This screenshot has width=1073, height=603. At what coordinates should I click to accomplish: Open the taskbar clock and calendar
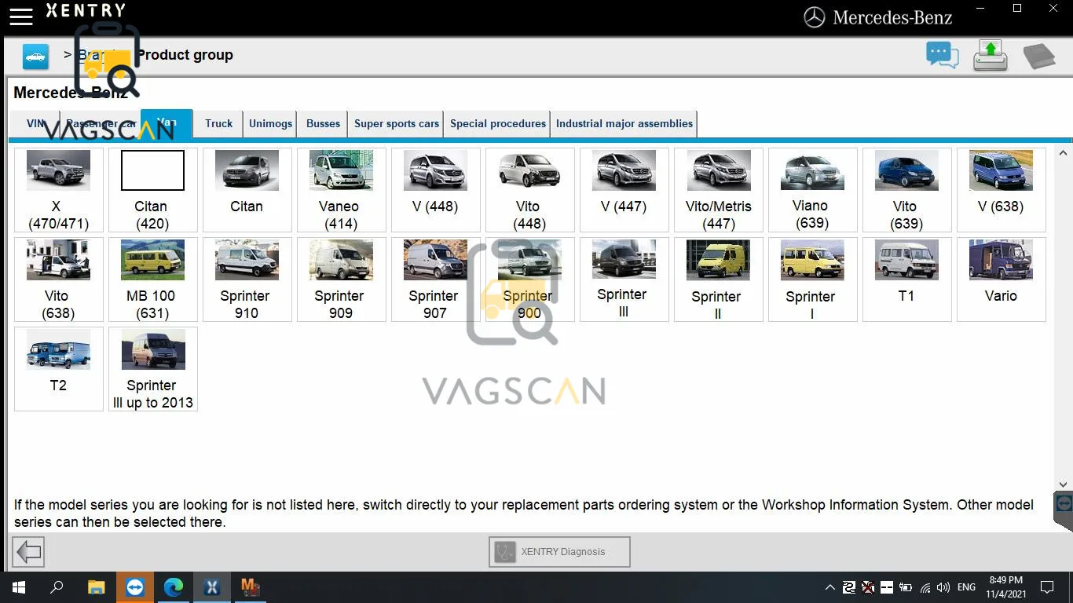point(1006,587)
